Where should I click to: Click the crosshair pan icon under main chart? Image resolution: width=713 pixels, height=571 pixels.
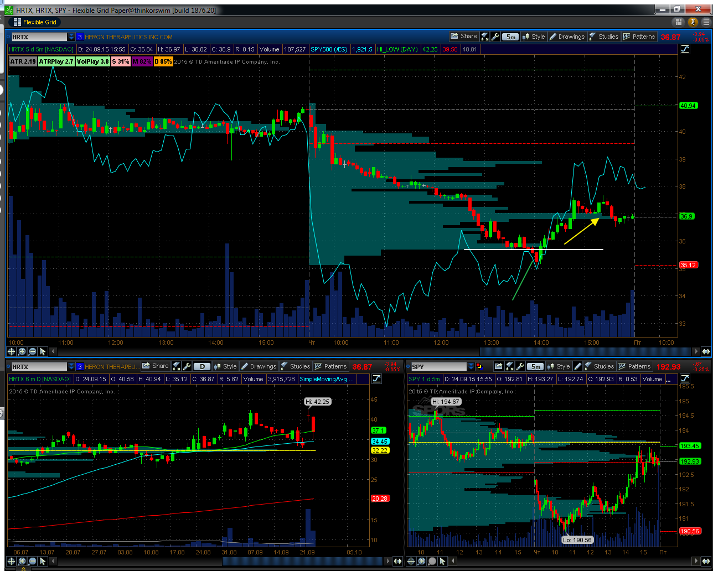(12, 351)
